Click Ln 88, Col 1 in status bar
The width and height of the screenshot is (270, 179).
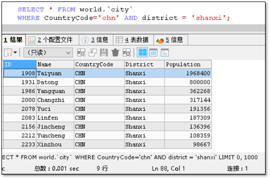(168, 168)
